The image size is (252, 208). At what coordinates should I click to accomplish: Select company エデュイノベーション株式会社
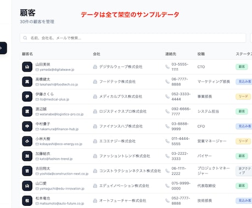124,186
